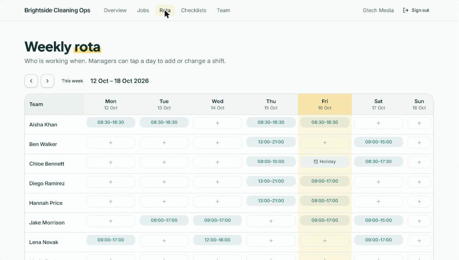Add a Tuesday shift for Chloe Bennett
459x260 pixels.
(164, 162)
